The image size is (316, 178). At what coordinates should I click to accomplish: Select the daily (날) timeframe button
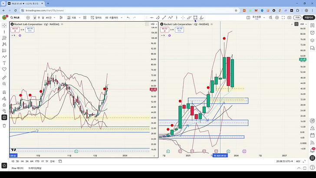[35, 18]
